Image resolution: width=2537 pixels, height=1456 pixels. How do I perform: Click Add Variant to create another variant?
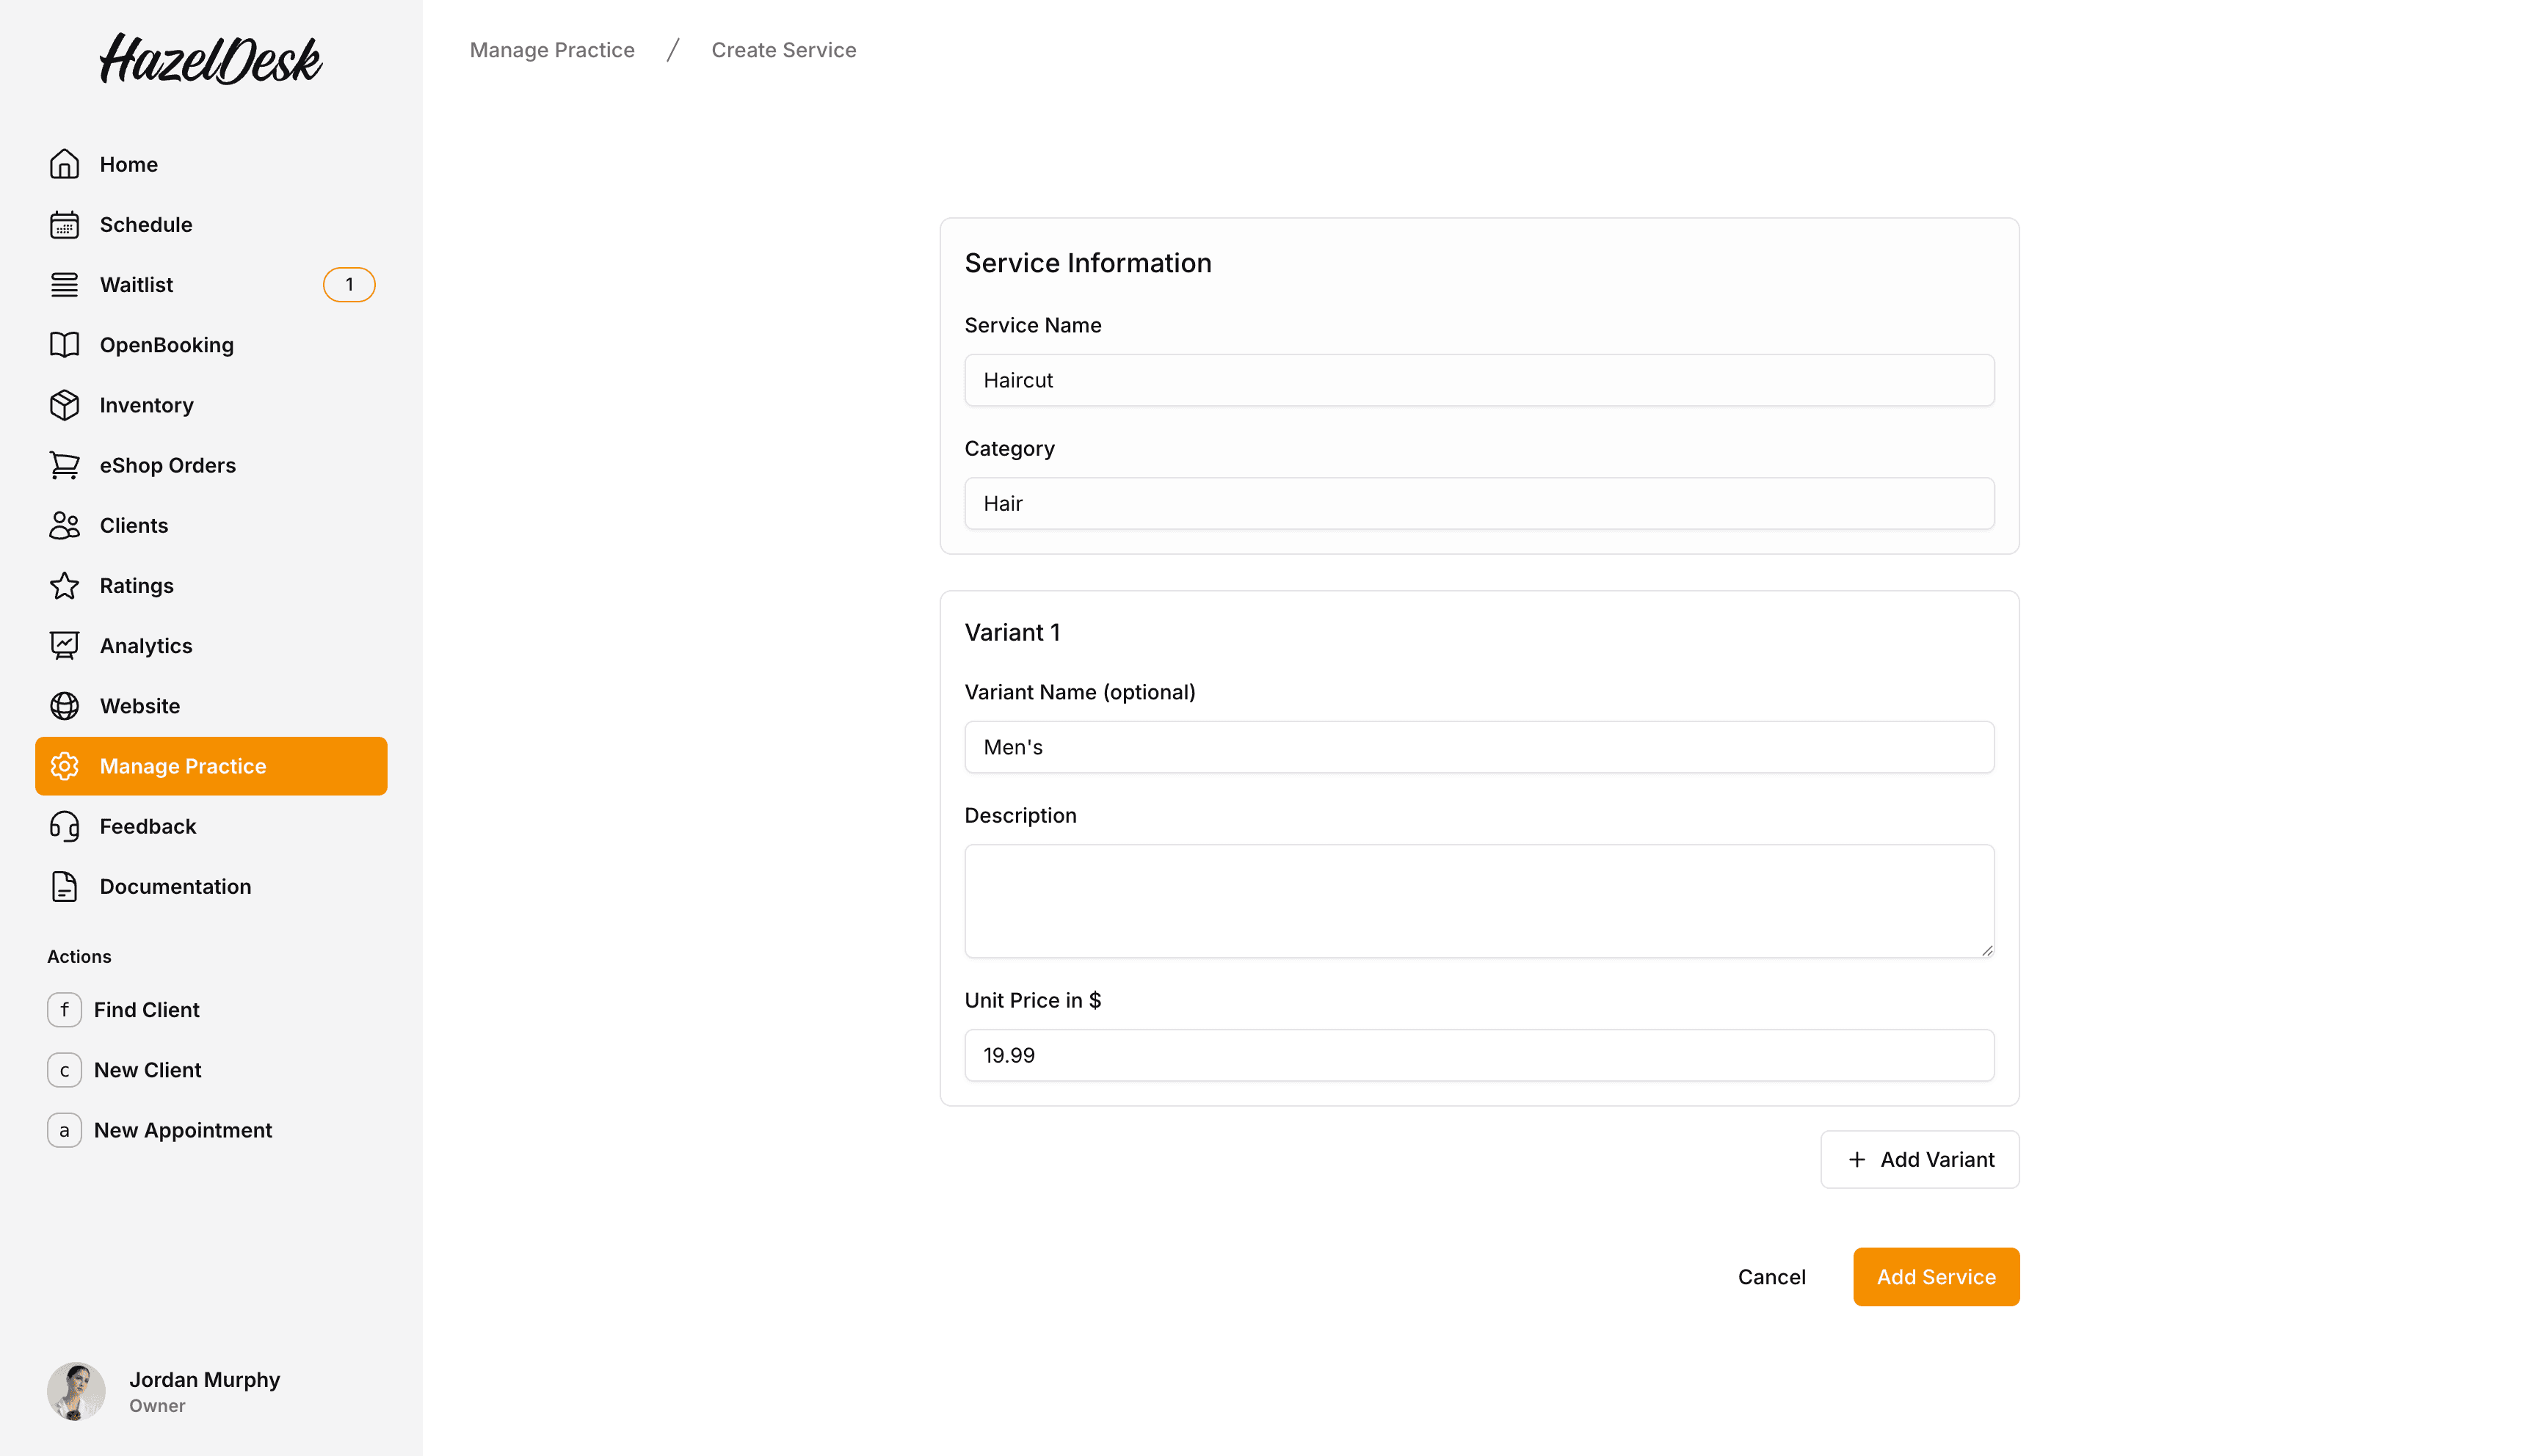[x=1918, y=1159]
